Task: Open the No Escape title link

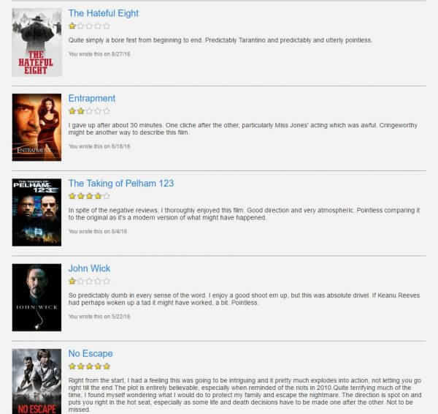Action: pyautogui.click(x=91, y=353)
